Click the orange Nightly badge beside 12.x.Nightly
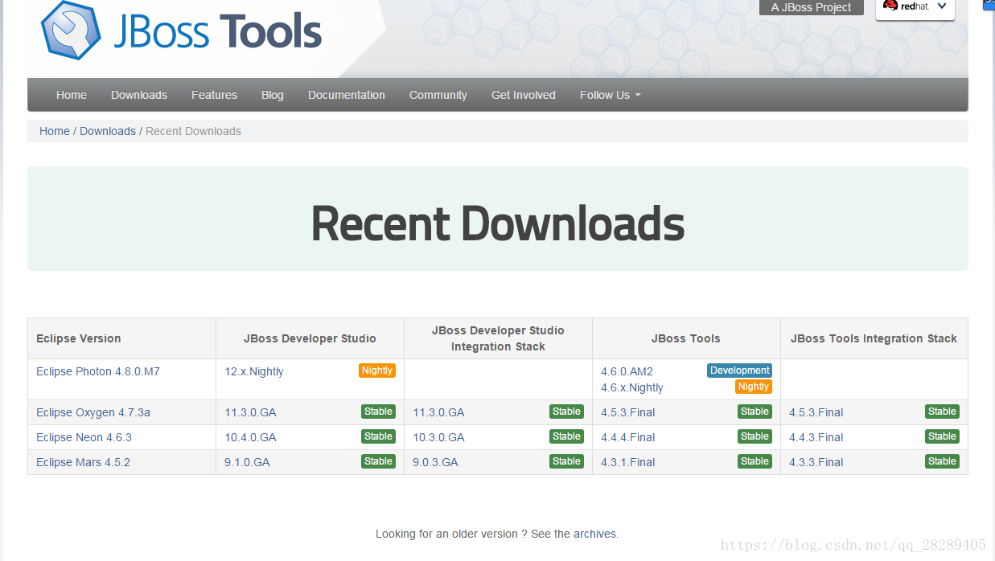This screenshot has width=995, height=561. coord(377,371)
